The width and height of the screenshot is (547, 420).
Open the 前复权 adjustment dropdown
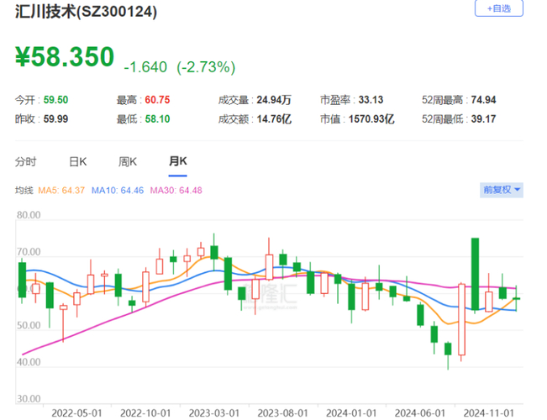click(502, 190)
